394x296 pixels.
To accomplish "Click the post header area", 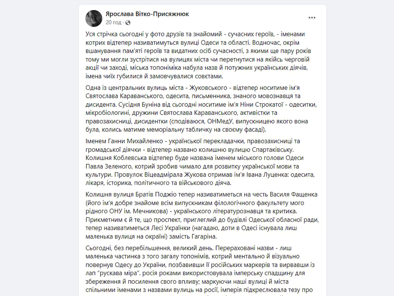I will [193, 17].
